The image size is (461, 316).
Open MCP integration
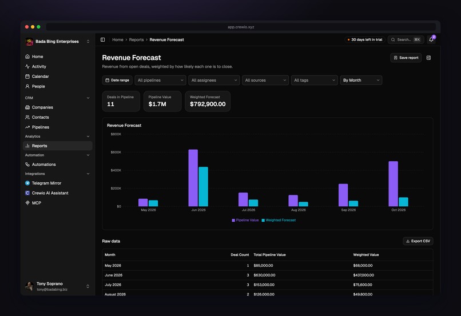(57, 203)
